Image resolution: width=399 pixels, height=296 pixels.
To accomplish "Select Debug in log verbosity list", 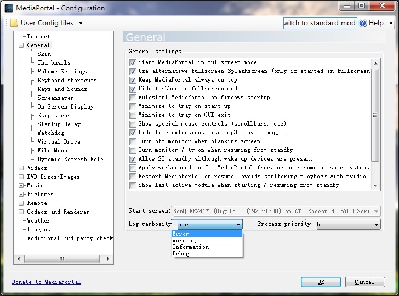I will pyautogui.click(x=207, y=253).
